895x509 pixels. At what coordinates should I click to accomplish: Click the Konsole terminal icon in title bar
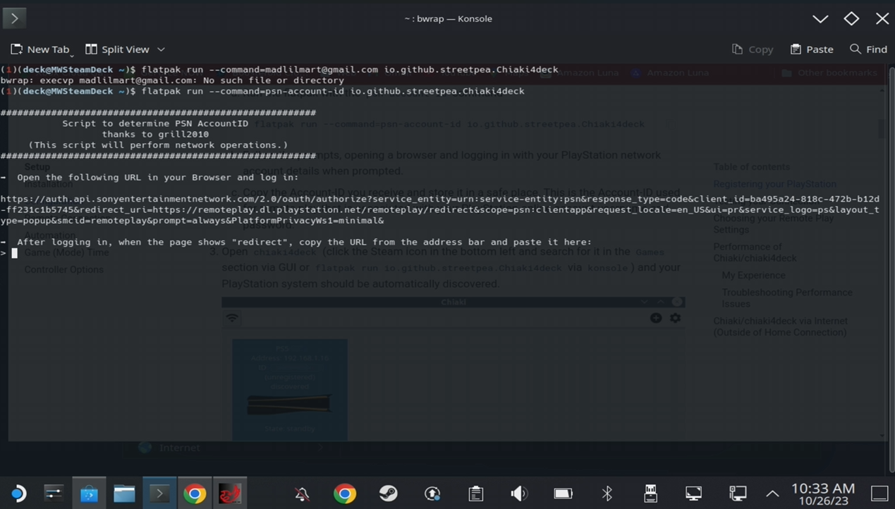(x=14, y=18)
